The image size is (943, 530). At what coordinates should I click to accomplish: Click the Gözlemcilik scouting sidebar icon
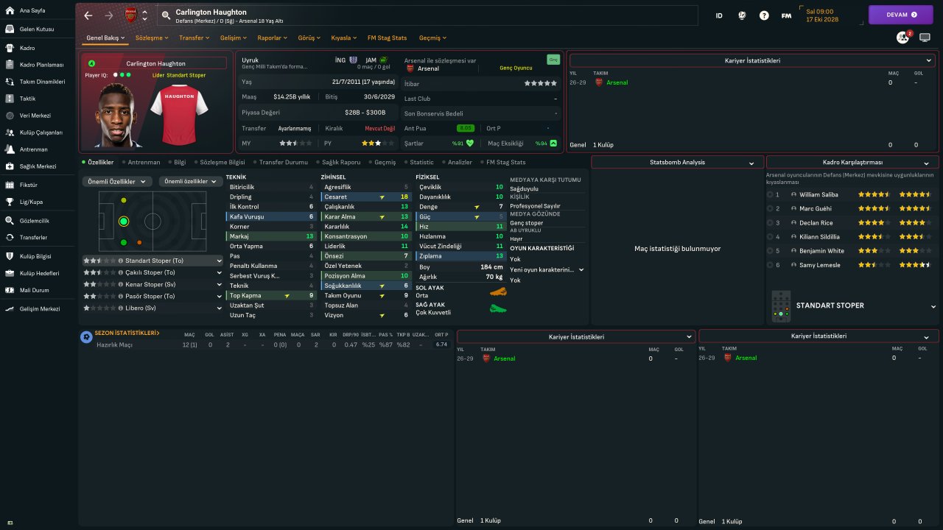[10, 221]
